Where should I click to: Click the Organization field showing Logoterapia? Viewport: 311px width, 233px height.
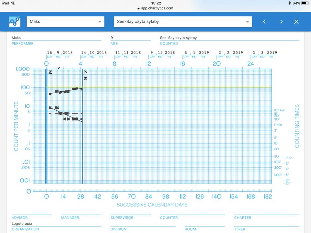(x=56, y=223)
